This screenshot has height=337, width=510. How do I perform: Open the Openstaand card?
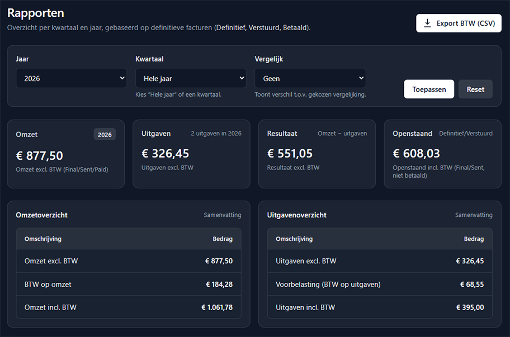[442, 154]
